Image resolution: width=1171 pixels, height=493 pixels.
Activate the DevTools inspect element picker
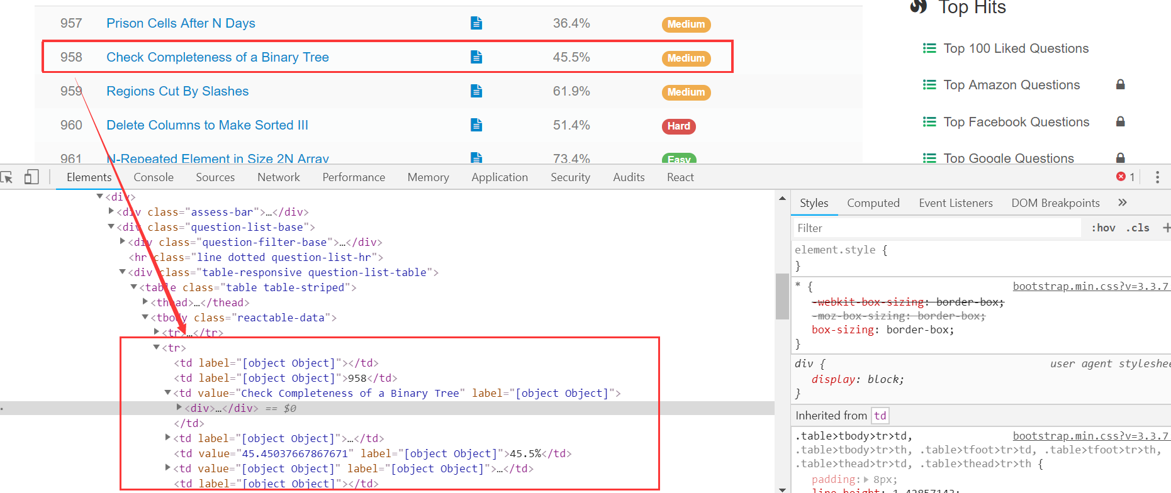tap(7, 177)
